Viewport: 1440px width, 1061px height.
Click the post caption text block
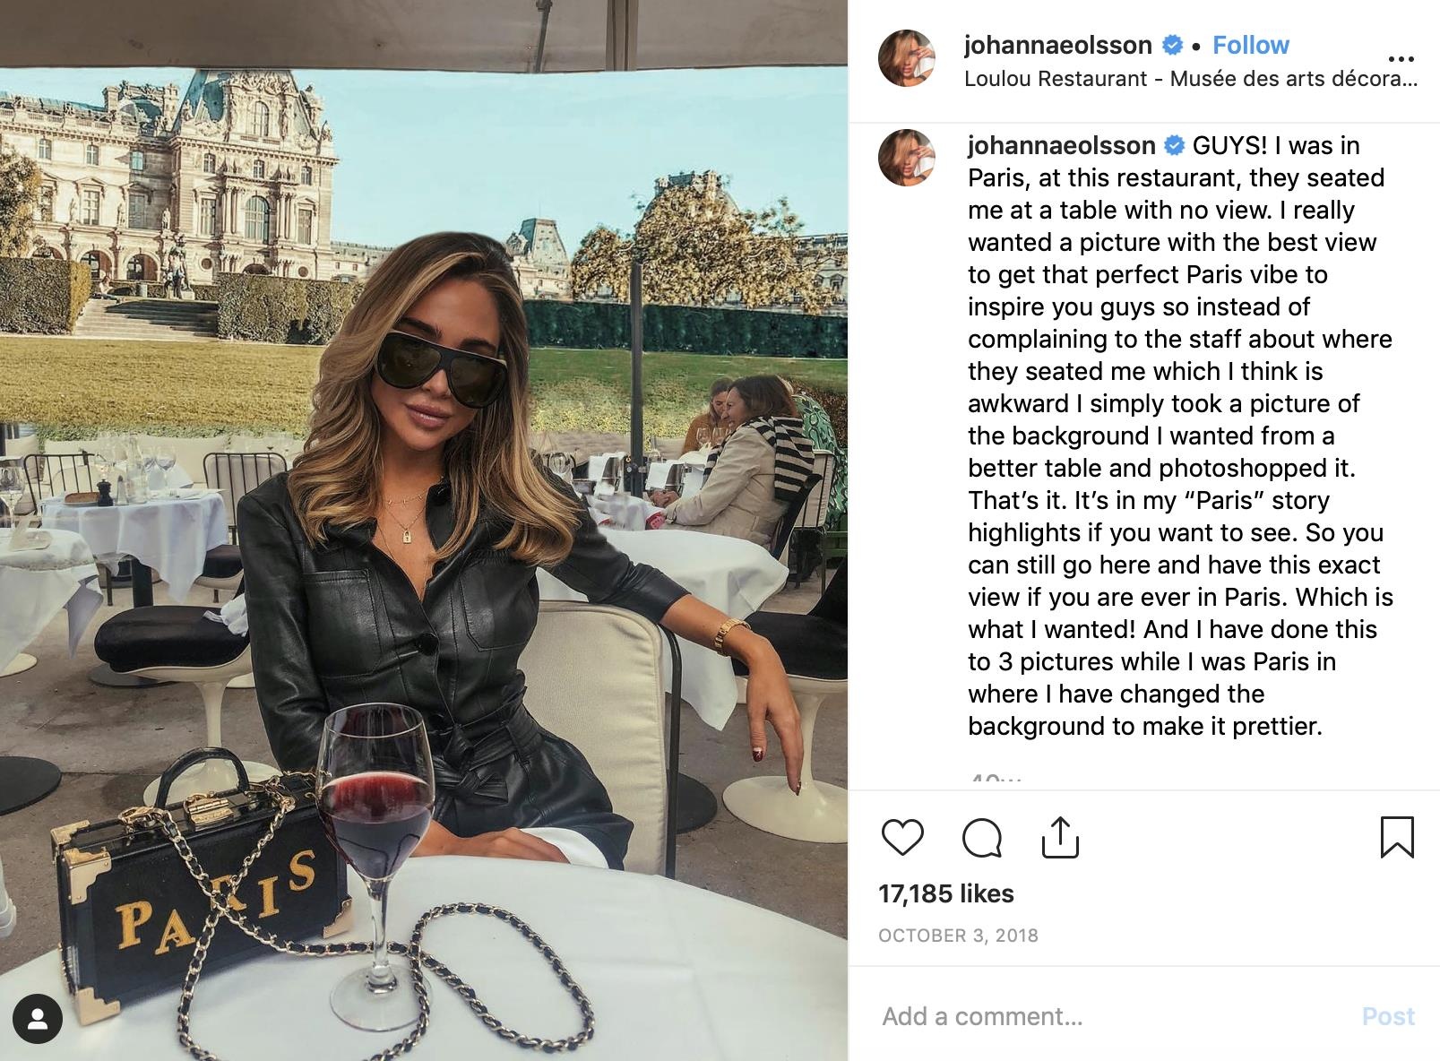tap(1181, 436)
